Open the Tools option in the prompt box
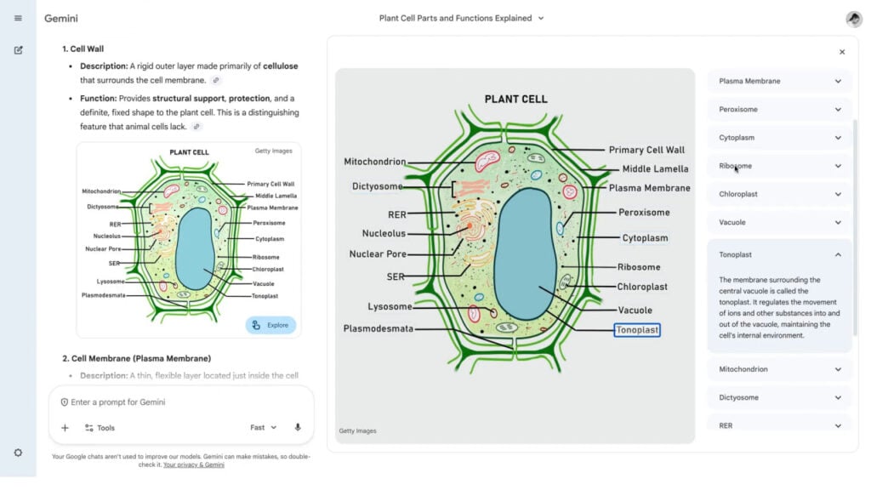The height and width of the screenshot is (490, 871). coord(100,428)
